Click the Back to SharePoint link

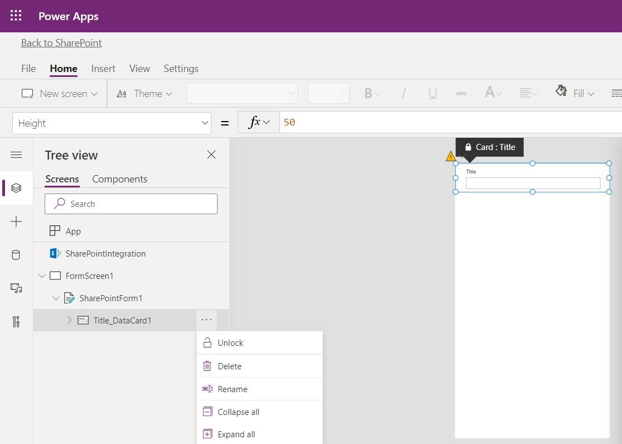pyautogui.click(x=61, y=43)
